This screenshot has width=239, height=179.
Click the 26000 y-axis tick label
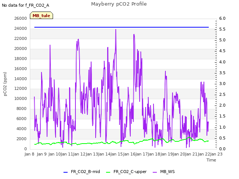point(21,18)
